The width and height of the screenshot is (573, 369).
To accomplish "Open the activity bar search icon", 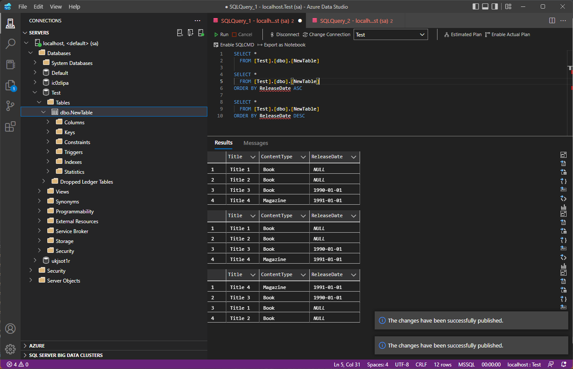I will (11, 43).
